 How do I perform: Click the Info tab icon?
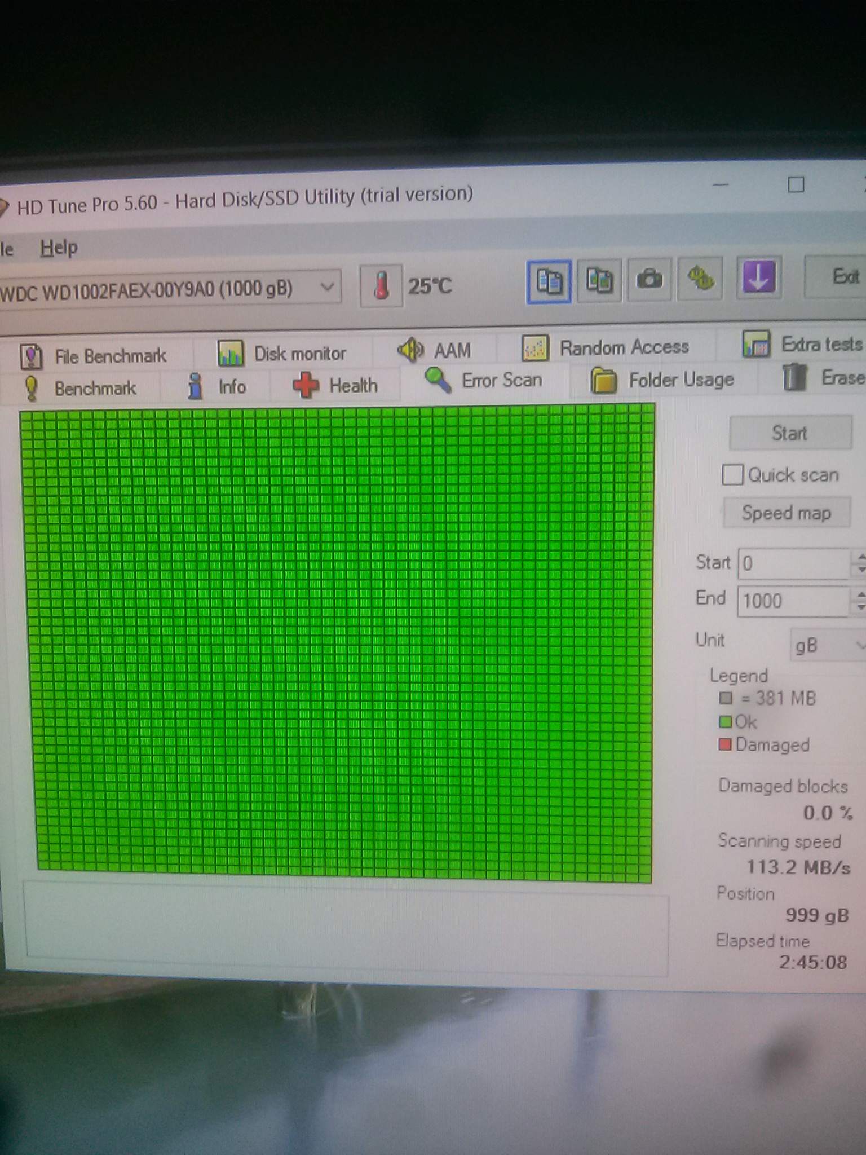pyautogui.click(x=196, y=386)
